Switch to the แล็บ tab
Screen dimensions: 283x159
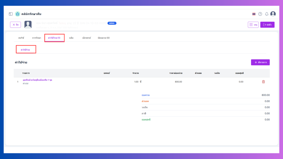(71, 38)
